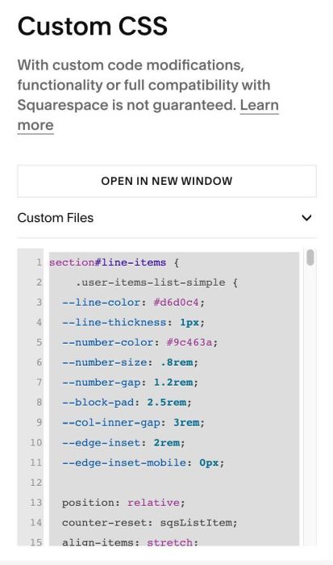Click the 1.2rem value

point(173,382)
